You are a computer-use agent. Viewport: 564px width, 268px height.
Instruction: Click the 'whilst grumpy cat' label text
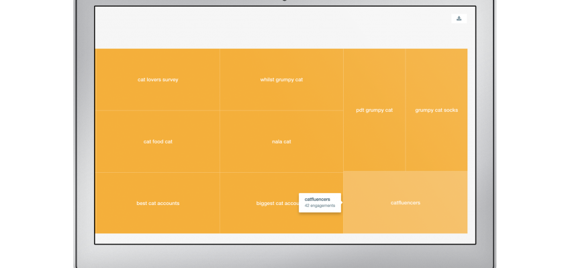tap(281, 80)
